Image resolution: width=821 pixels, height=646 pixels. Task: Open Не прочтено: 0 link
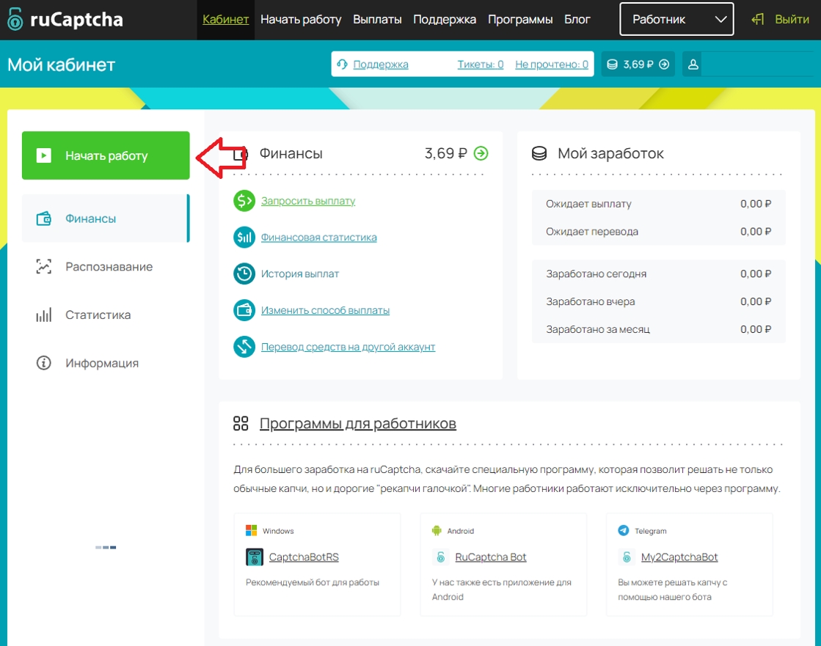(552, 65)
